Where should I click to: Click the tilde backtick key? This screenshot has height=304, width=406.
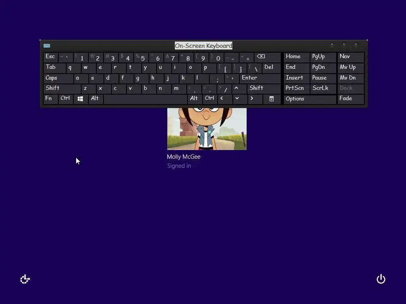point(65,57)
